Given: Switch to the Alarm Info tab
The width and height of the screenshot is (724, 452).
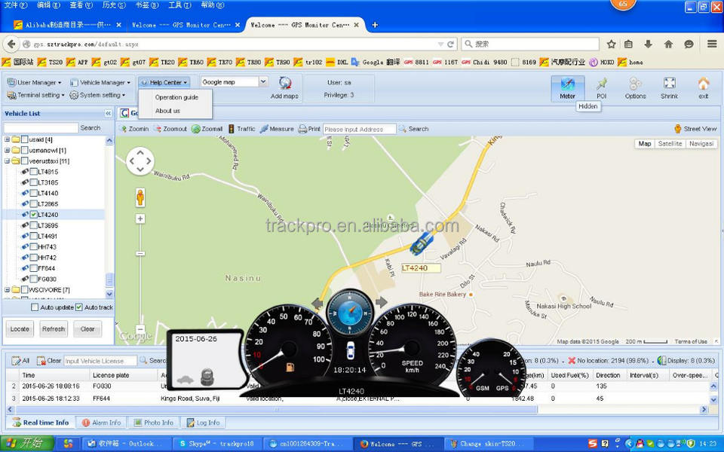Looking at the screenshot, I should click(101, 423).
